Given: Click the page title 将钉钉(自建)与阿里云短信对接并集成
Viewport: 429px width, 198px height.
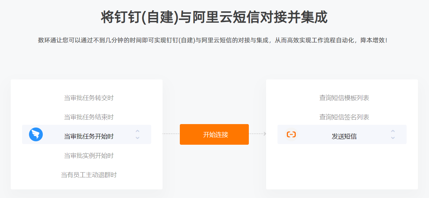Looking at the screenshot, I should pos(214,17).
